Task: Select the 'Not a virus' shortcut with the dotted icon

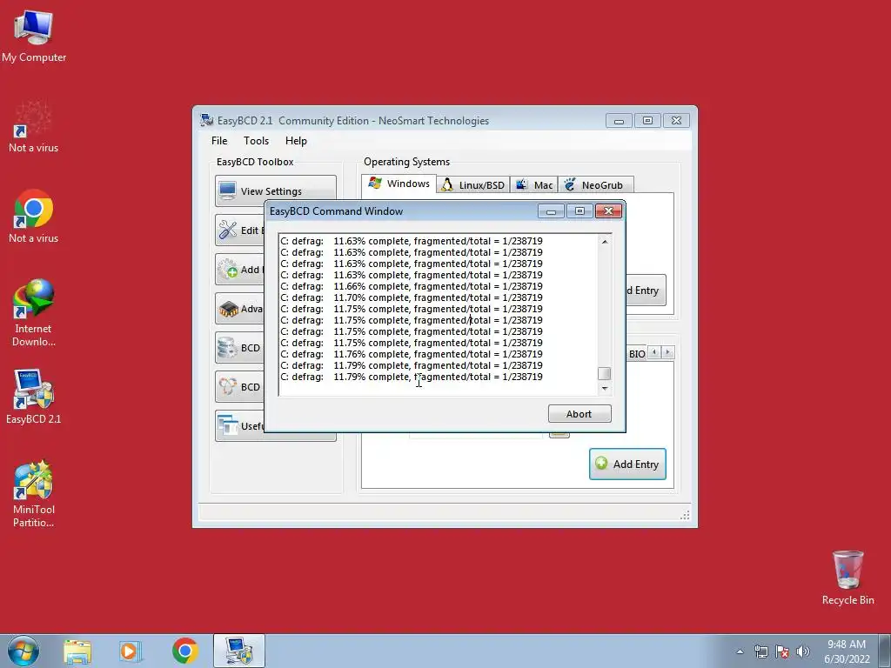Action: (x=34, y=127)
